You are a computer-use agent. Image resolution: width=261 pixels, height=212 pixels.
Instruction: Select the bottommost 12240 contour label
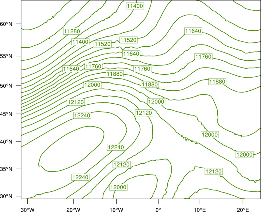(80, 177)
